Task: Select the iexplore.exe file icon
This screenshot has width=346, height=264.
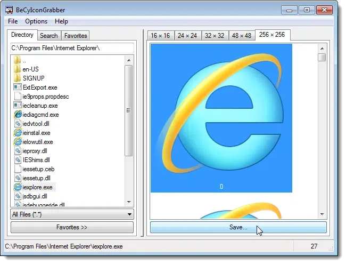Action: coord(18,187)
